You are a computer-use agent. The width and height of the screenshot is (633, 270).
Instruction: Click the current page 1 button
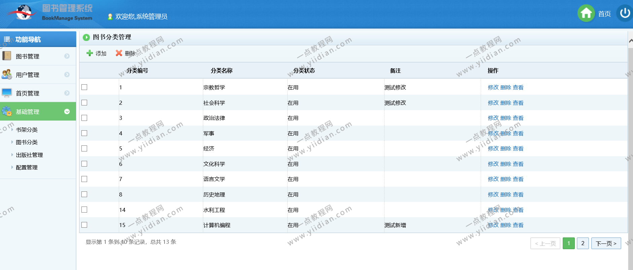tap(569, 243)
